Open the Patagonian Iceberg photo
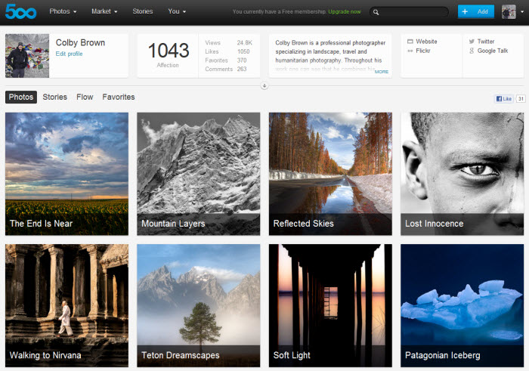529x371 pixels. [462, 305]
